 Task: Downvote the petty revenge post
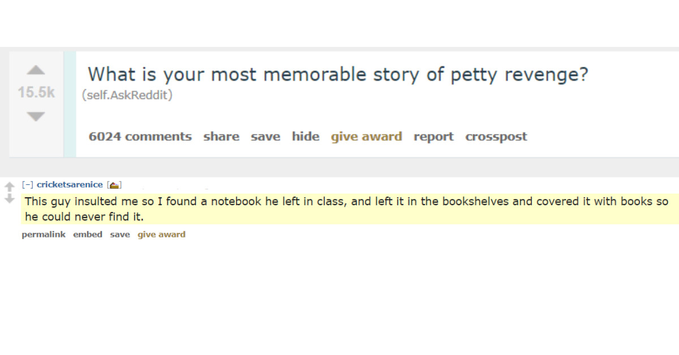[x=36, y=116]
